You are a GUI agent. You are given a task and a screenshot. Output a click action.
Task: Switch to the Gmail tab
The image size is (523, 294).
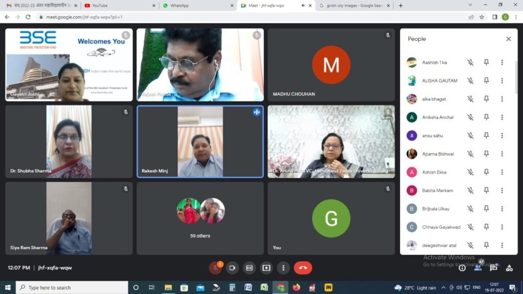coord(41,6)
